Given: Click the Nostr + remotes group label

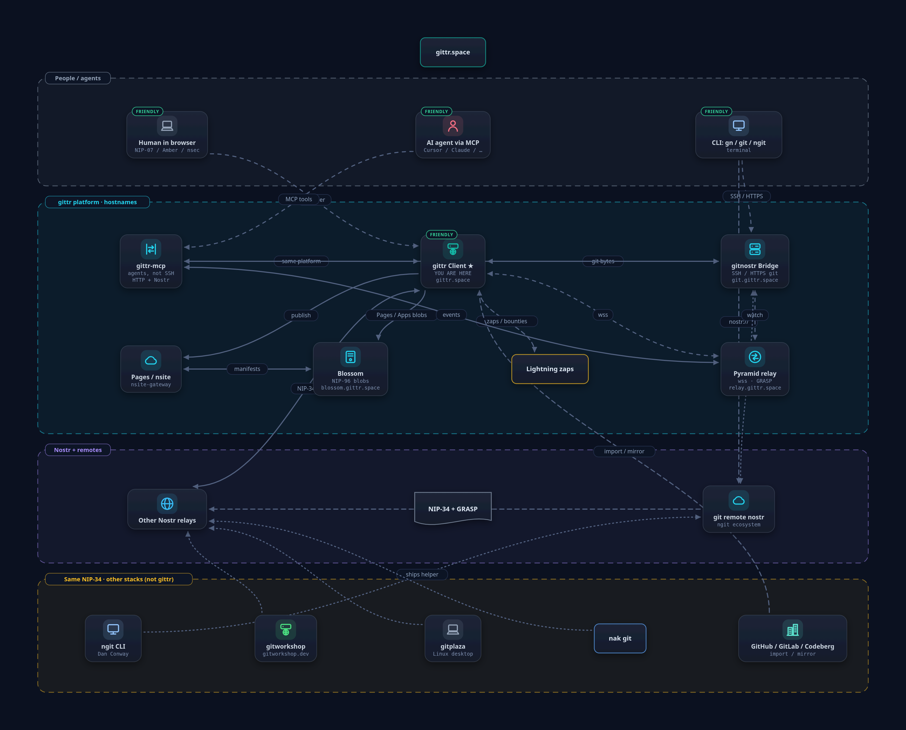Looking at the screenshot, I should tap(78, 450).
